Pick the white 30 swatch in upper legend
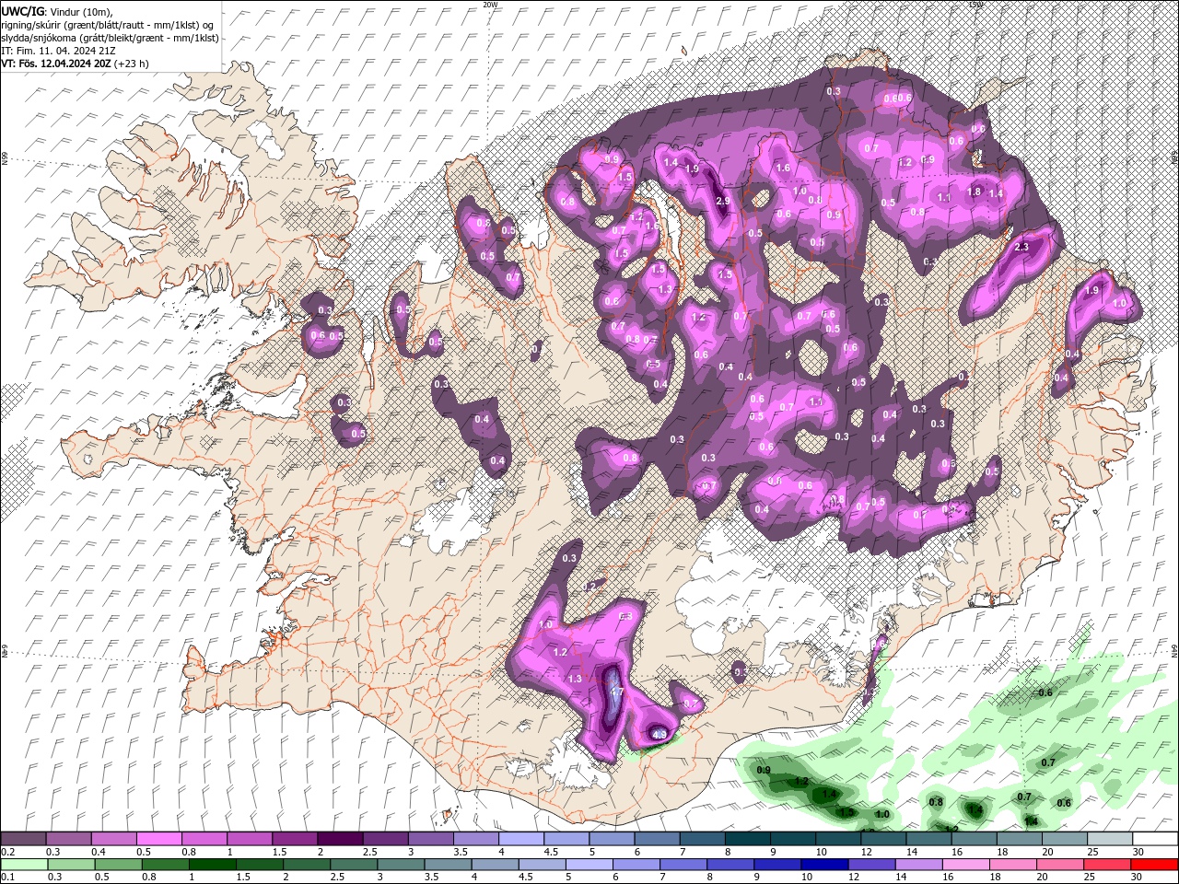This screenshot has width=1179, height=884. 1156,839
